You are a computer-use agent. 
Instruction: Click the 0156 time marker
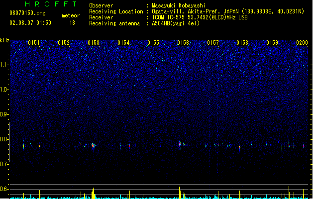coord(183,43)
